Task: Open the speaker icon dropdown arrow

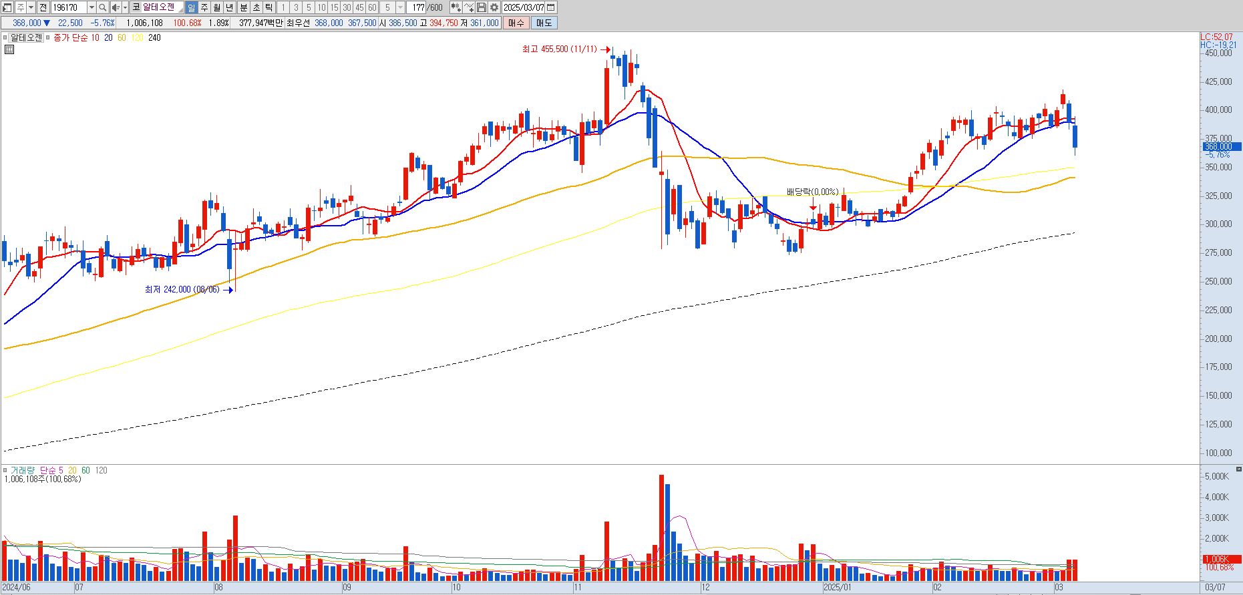Action: click(125, 7)
